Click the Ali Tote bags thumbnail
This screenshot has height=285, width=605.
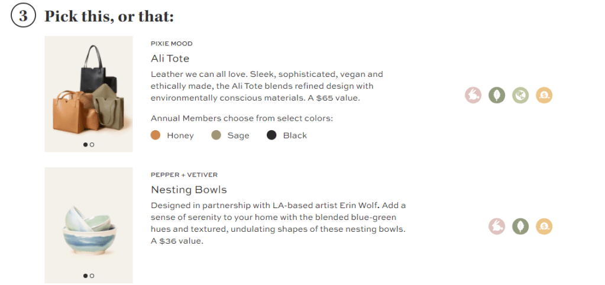click(89, 89)
